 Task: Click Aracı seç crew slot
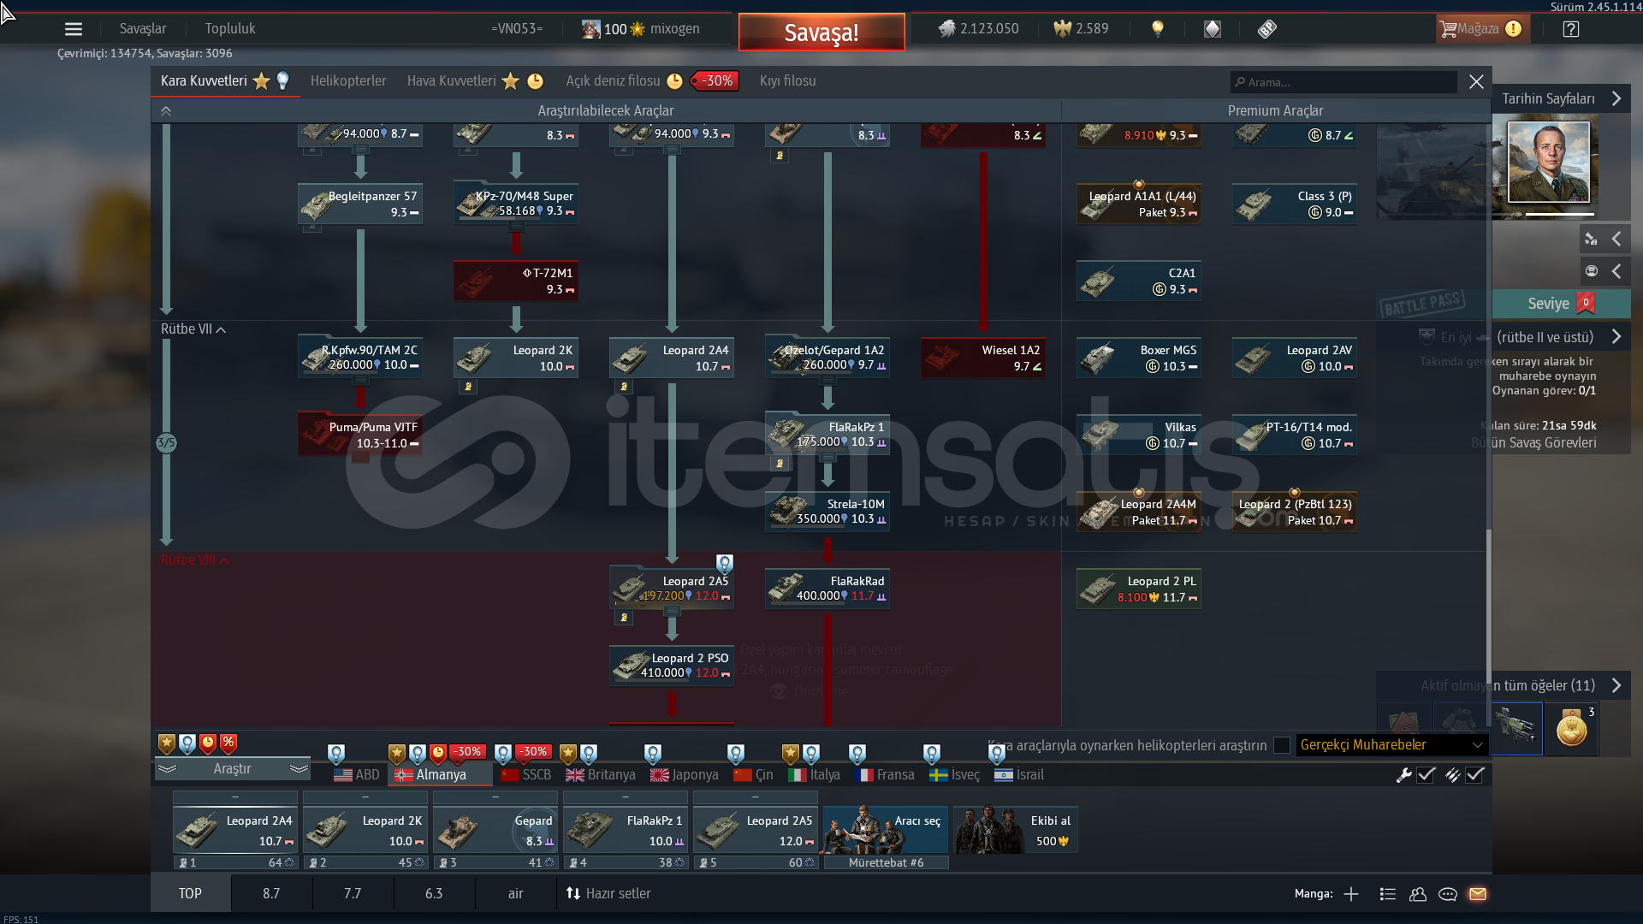pyautogui.click(x=886, y=830)
